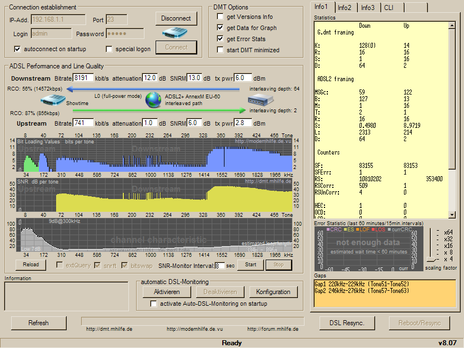Screen dimensions: 464x348
Task: Toggle the bitswap checkbox
Action: (124, 265)
